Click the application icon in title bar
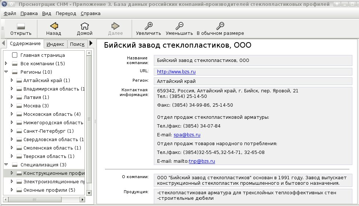The image size is (359, 206). click(x=4, y=4)
